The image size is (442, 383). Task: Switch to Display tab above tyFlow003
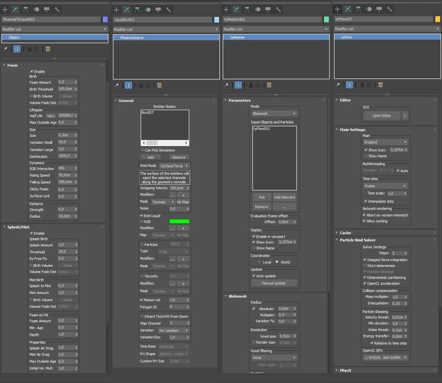pyautogui.click(x=379, y=9)
